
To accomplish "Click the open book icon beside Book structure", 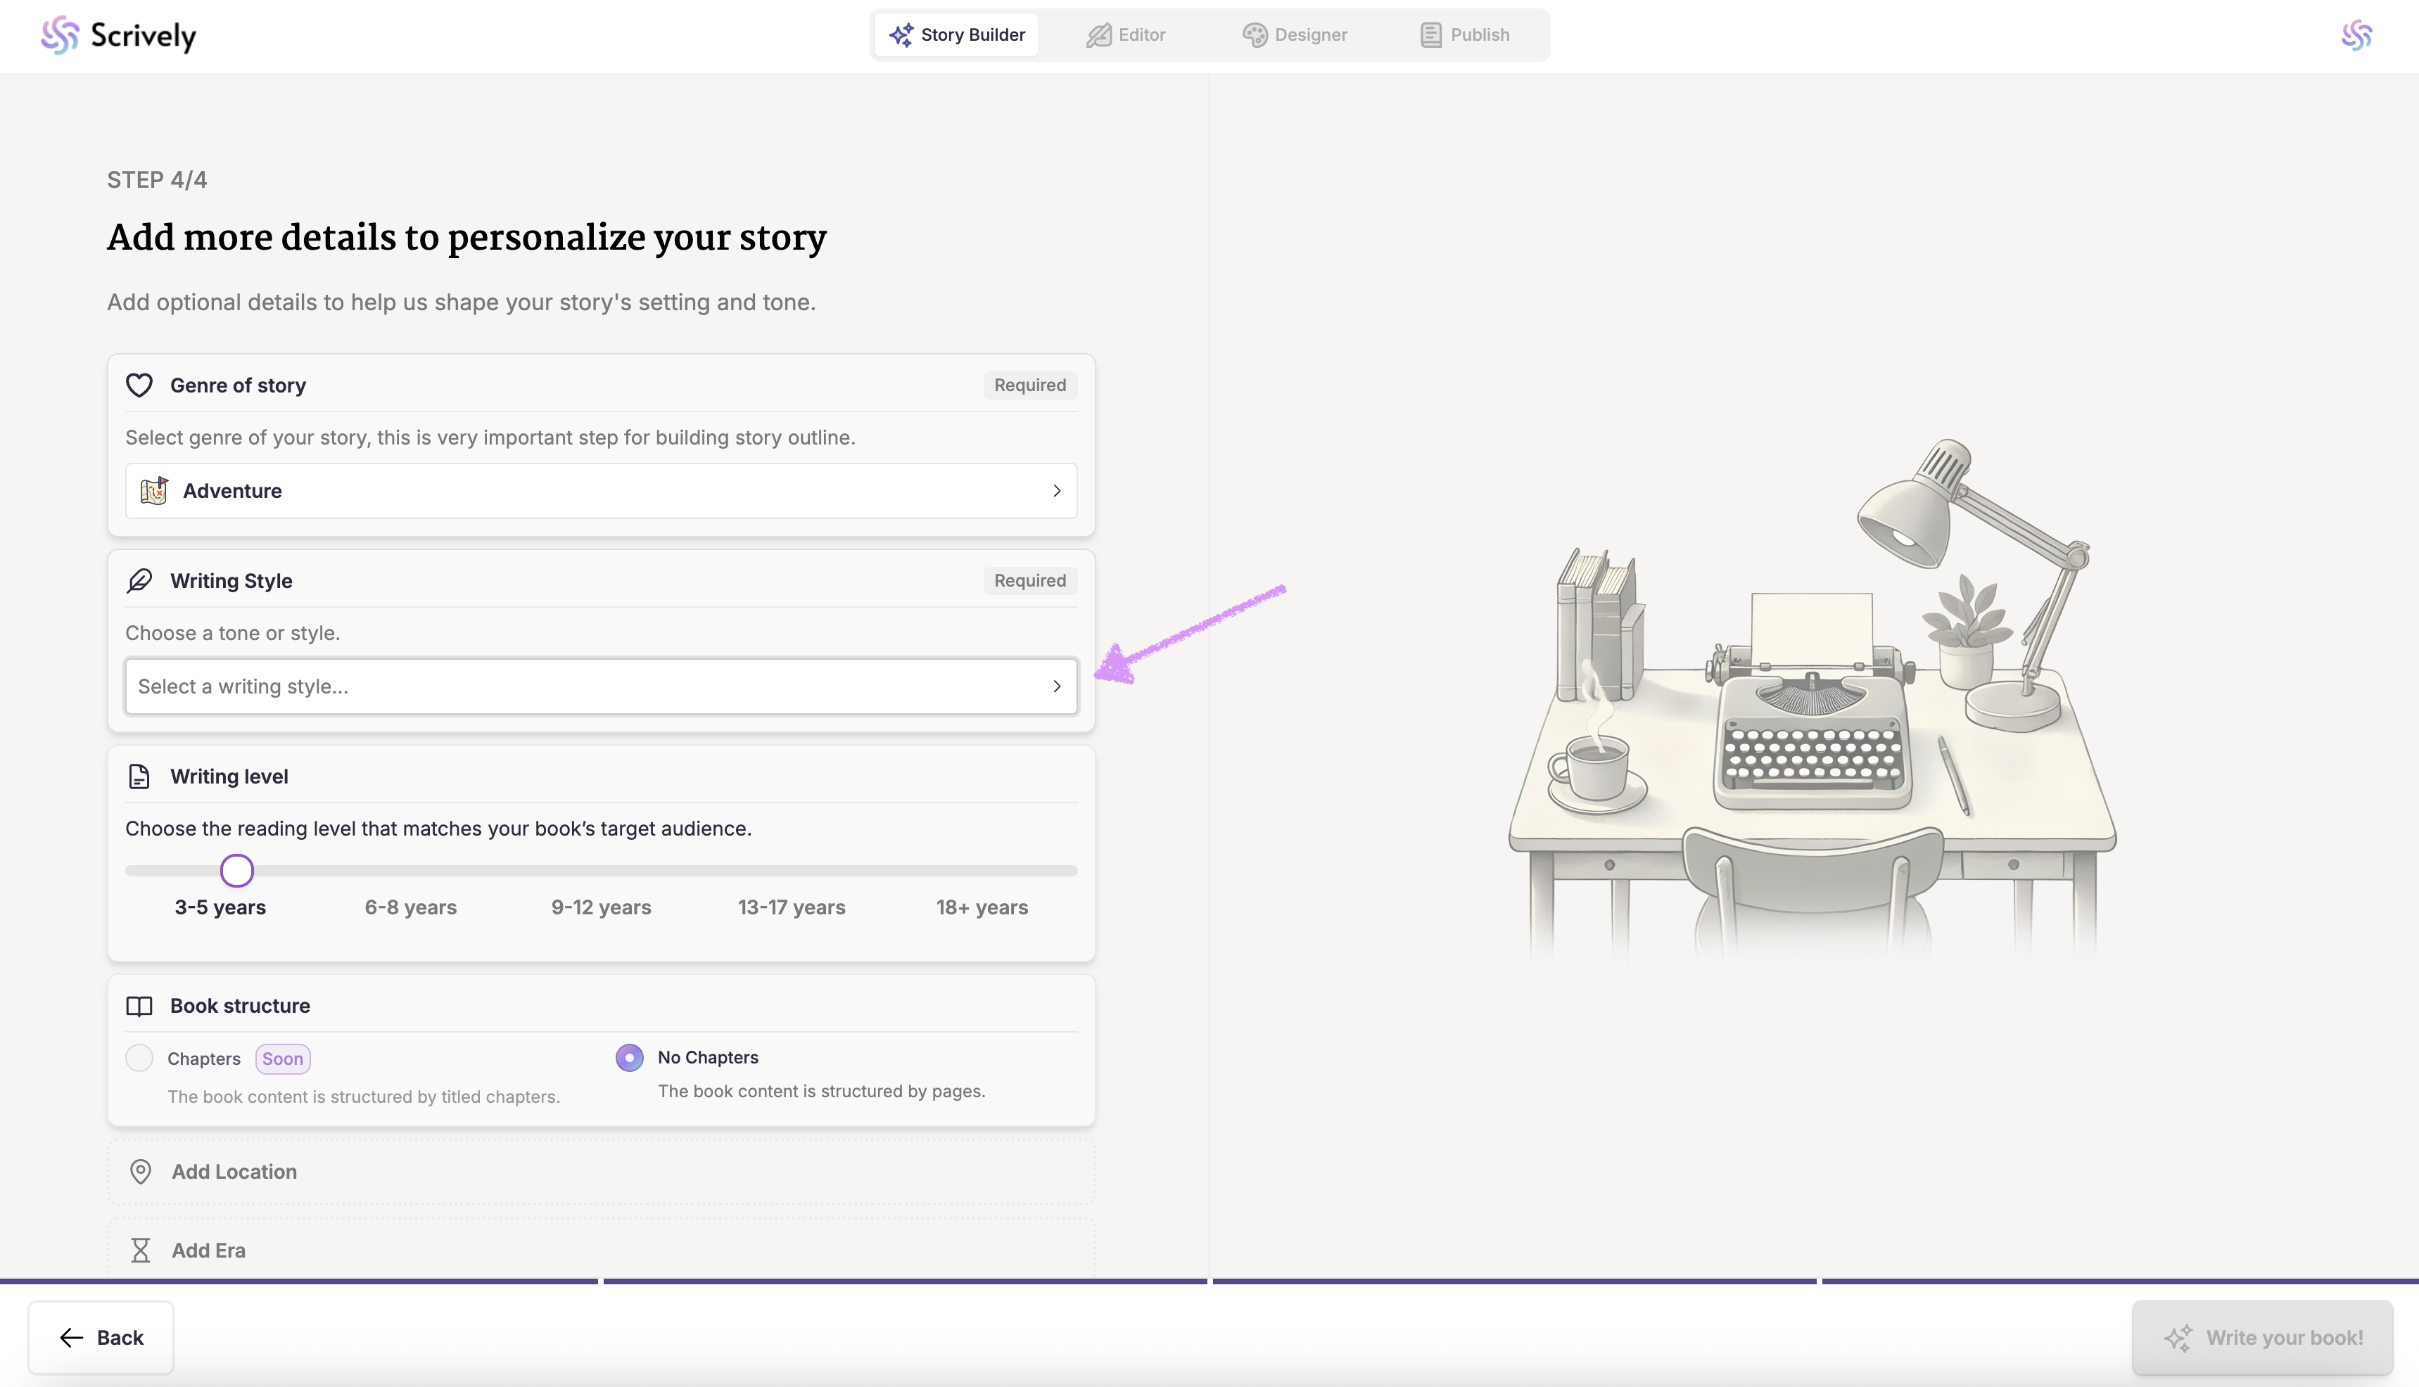I will coord(139,1006).
